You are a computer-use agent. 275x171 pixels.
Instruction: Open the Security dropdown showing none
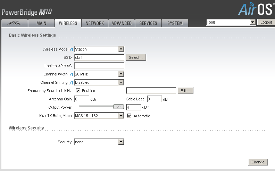pyautogui.click(x=99, y=142)
